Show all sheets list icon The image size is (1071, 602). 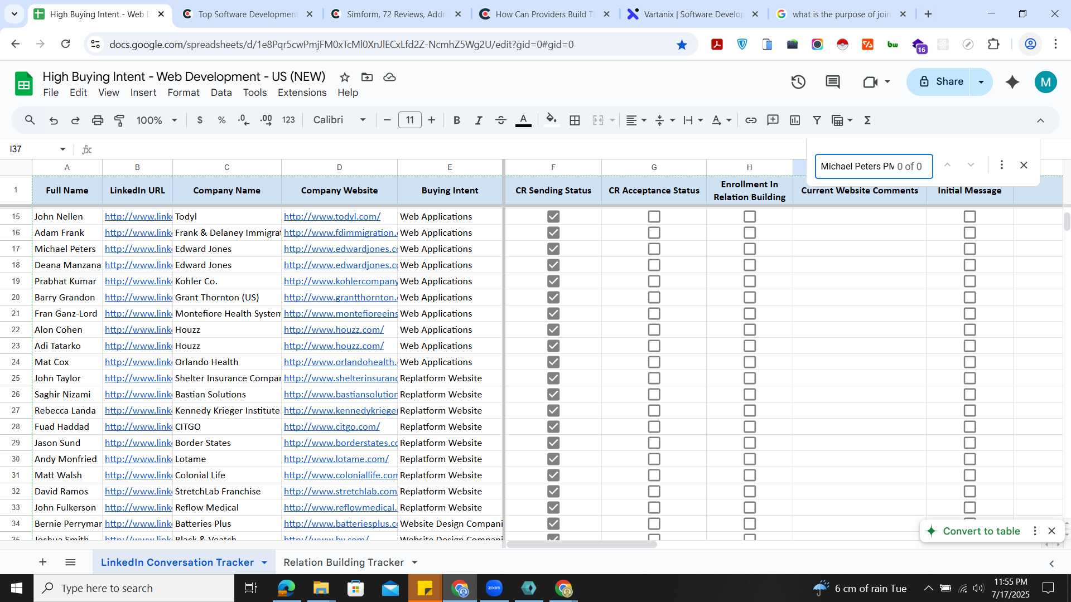pos(70,562)
